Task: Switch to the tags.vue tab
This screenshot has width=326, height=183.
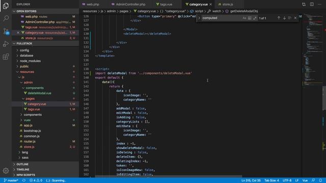Action: pyautogui.click(x=166, y=4)
